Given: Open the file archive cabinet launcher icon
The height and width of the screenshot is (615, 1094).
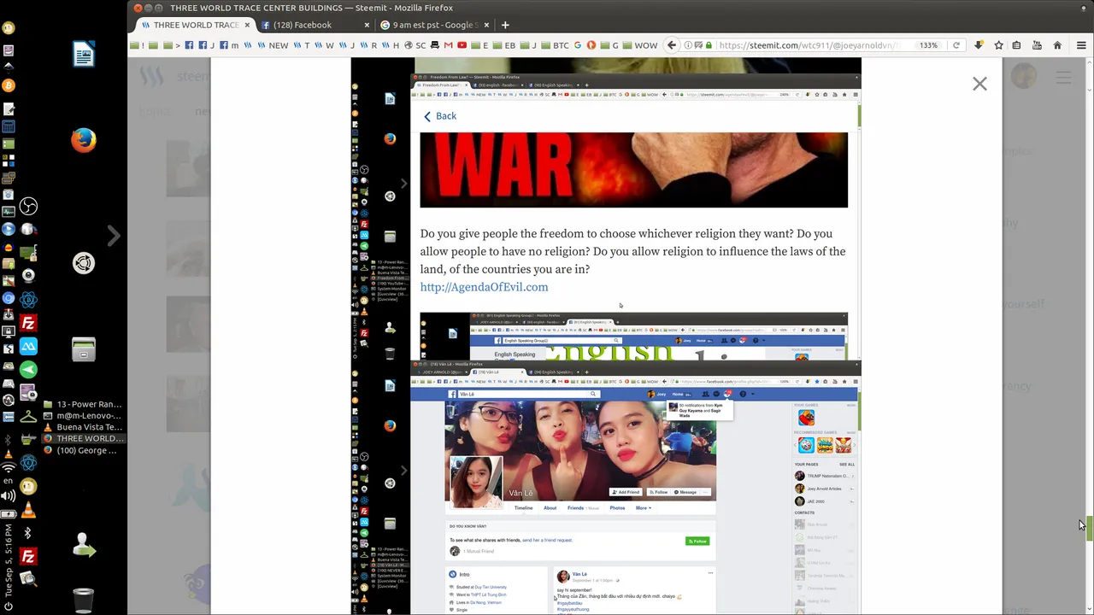Looking at the screenshot, I should (x=83, y=349).
